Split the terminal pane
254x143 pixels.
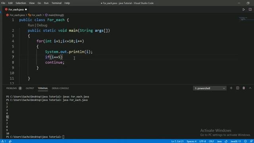coord(237,88)
